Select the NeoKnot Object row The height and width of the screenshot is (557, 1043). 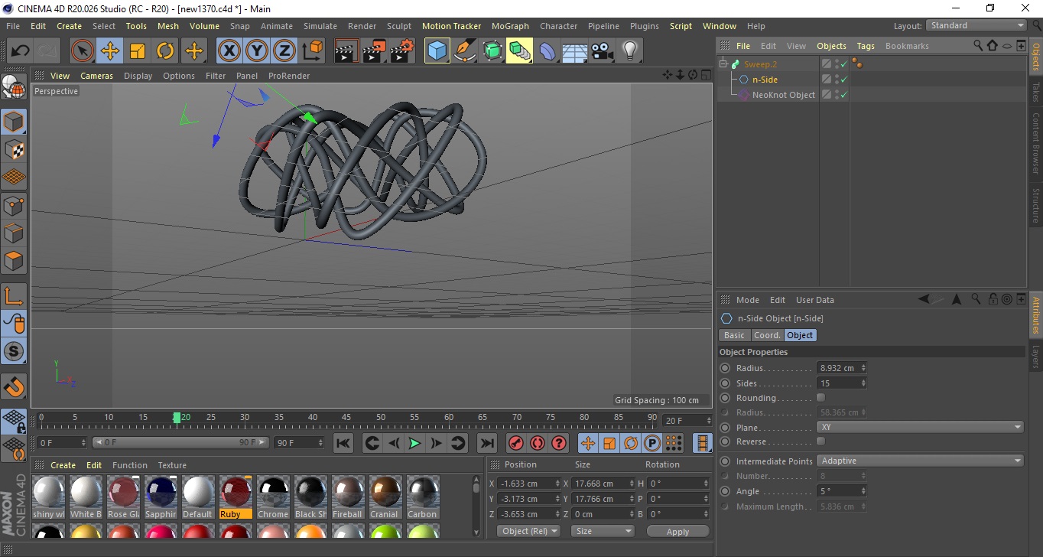[783, 95]
